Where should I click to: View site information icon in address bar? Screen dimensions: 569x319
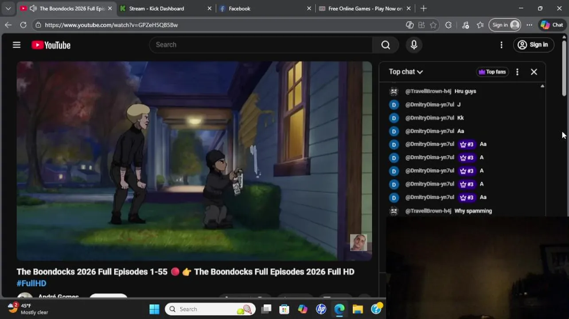coord(39,25)
